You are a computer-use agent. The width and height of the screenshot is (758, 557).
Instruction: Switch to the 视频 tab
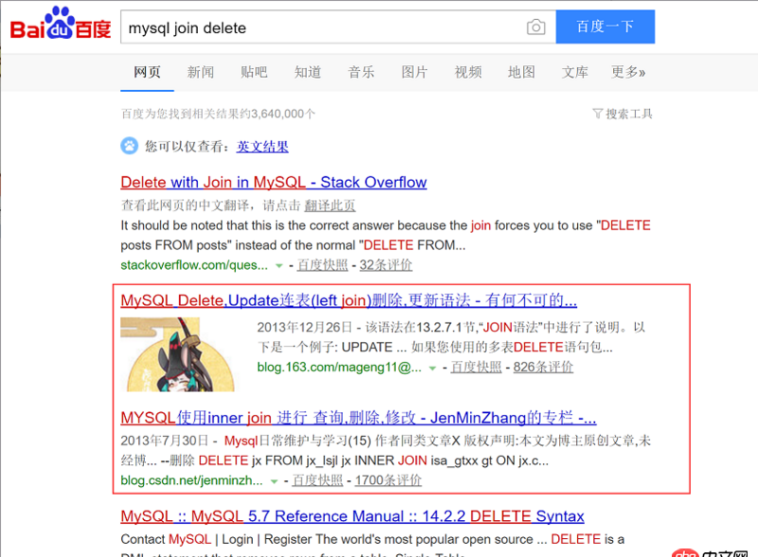(x=468, y=71)
